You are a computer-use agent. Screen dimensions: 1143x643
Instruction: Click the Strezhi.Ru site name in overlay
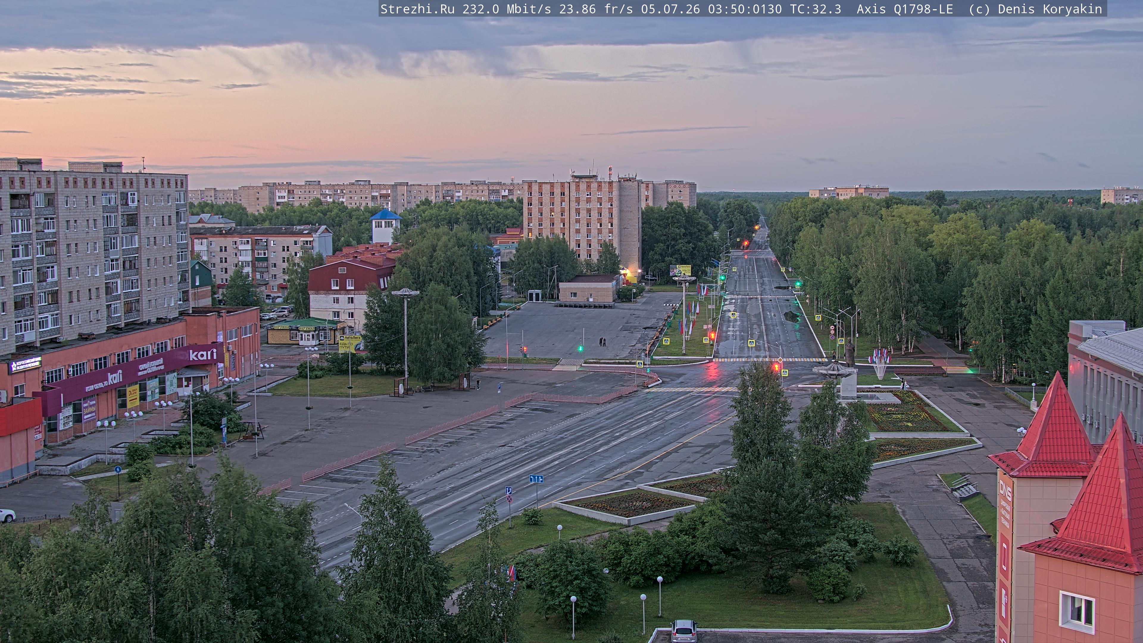(418, 9)
